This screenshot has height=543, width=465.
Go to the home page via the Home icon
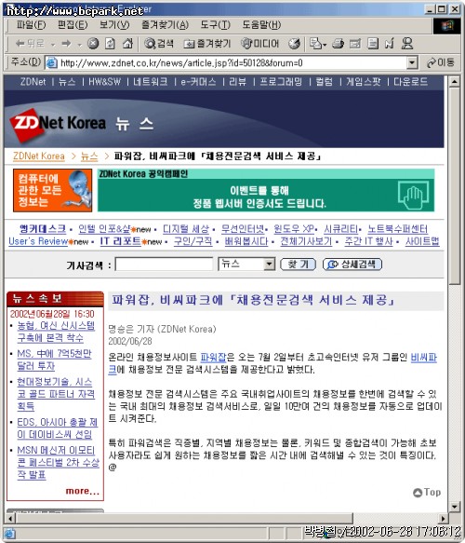127,44
